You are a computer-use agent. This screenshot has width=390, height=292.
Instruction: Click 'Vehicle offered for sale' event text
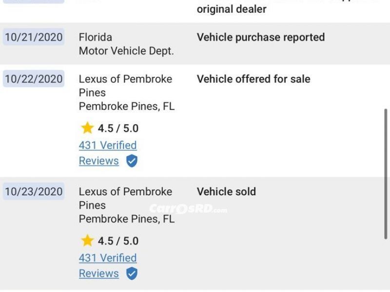click(x=253, y=79)
